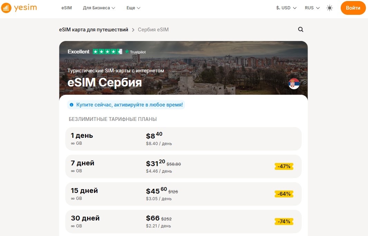Expand the Для Бизнеса dropdown
Image resolution: width=368 pixels, height=236 pixels.
[x=99, y=8]
